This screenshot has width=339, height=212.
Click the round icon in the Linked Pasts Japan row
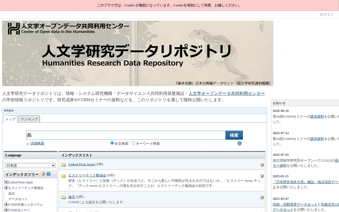click(262, 165)
